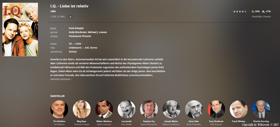This screenshot has height=127, width=280.
Task: View Stephen Fry's actor avatar
Action: tap(149, 109)
